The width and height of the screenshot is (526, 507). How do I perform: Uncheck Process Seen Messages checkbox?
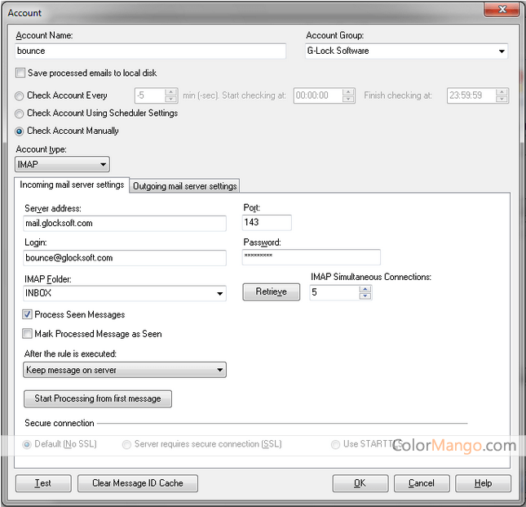pyautogui.click(x=28, y=314)
